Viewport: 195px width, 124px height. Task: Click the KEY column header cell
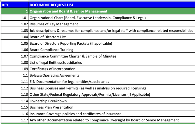point(15,5)
